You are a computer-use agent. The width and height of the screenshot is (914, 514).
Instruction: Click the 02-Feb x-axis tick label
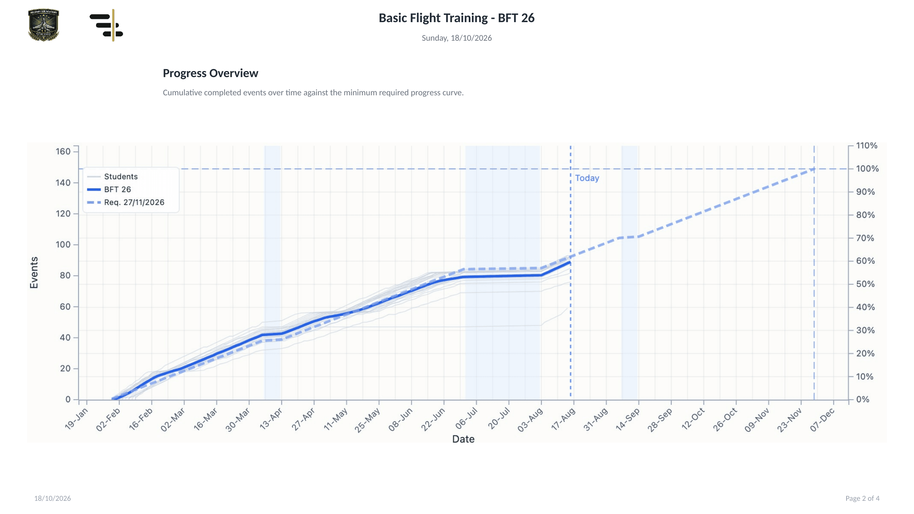109,419
